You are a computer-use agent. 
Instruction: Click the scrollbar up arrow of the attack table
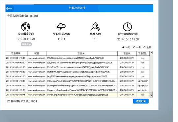click(x=151, y=53)
